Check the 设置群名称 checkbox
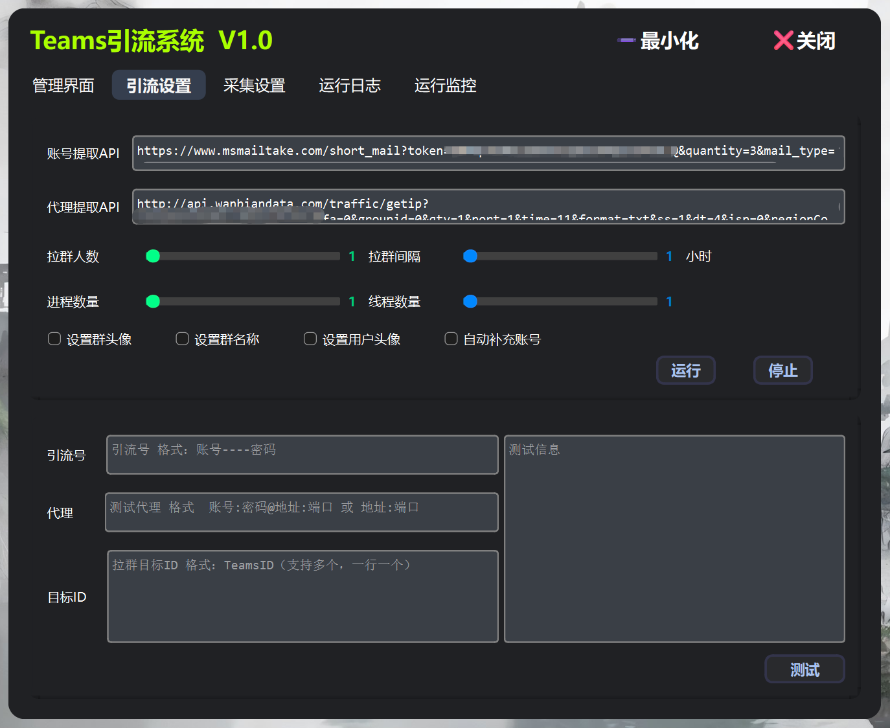This screenshot has height=728, width=890. (x=182, y=338)
